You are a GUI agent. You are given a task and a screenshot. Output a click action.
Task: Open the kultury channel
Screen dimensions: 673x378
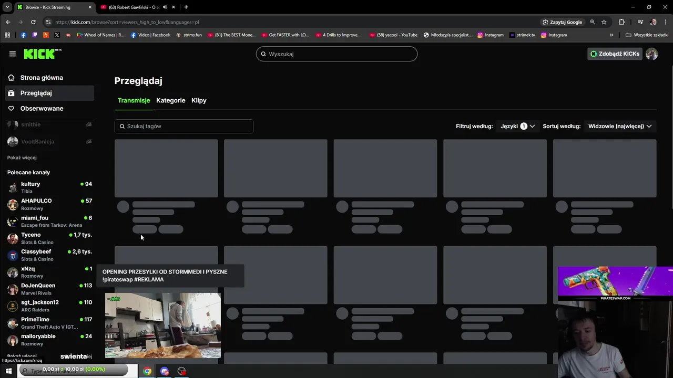(50, 187)
